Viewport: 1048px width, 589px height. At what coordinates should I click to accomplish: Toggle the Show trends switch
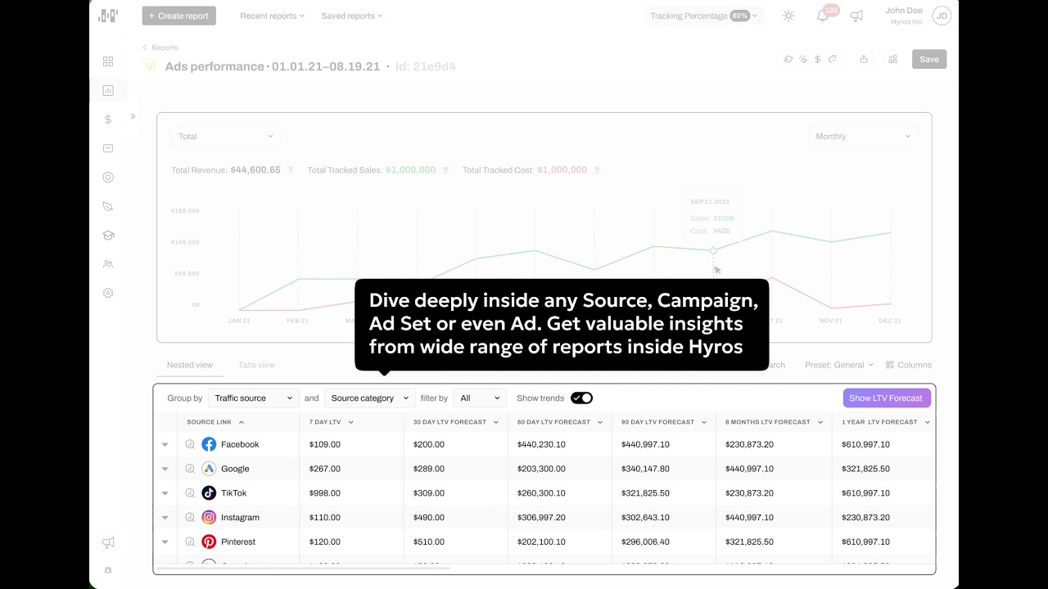click(x=581, y=398)
